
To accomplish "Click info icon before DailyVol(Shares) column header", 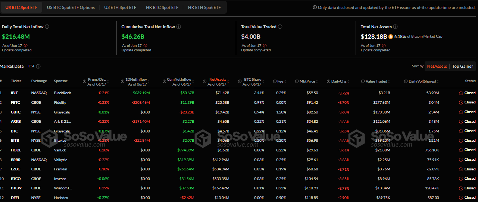I will [x=406, y=81].
